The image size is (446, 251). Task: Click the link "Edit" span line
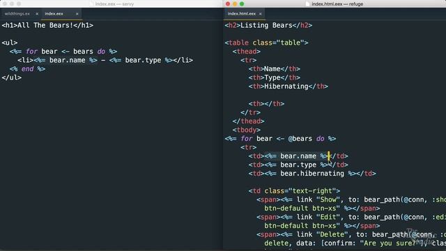click(351, 217)
